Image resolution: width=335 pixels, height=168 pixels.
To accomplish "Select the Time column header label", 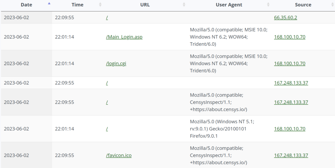I will click(78, 5).
